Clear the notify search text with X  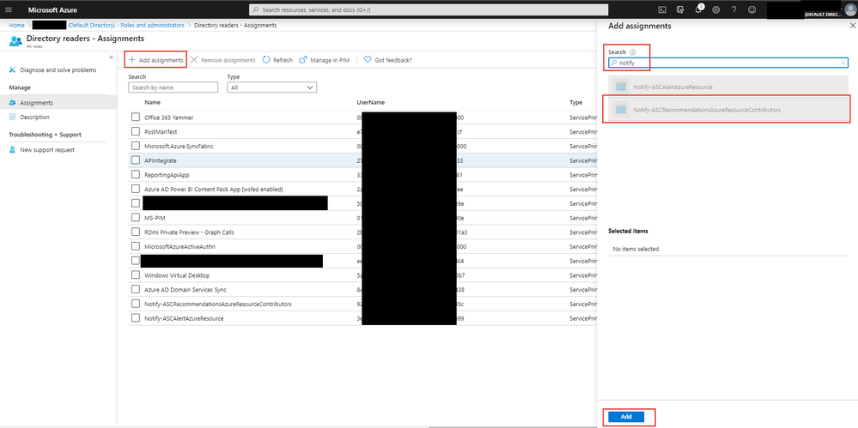click(x=843, y=63)
